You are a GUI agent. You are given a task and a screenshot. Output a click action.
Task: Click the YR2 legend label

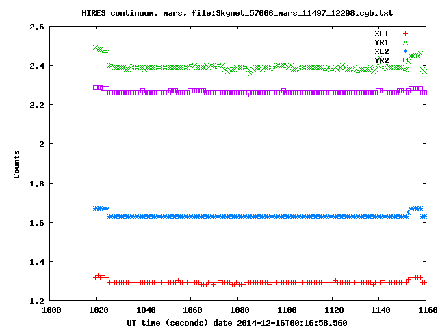click(x=382, y=60)
